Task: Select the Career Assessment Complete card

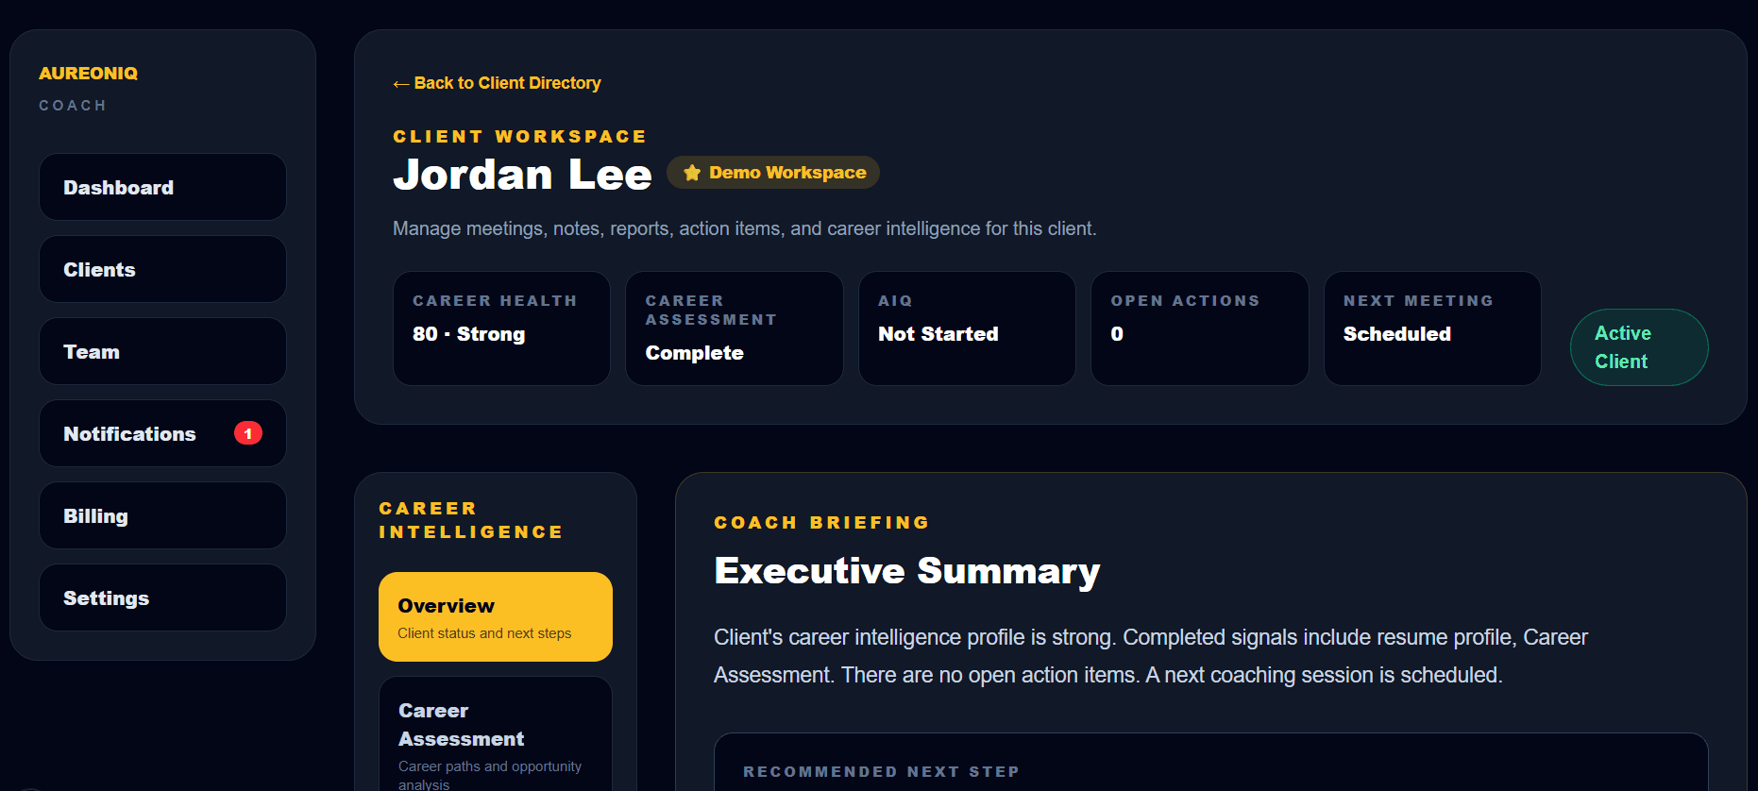Action: click(x=735, y=328)
